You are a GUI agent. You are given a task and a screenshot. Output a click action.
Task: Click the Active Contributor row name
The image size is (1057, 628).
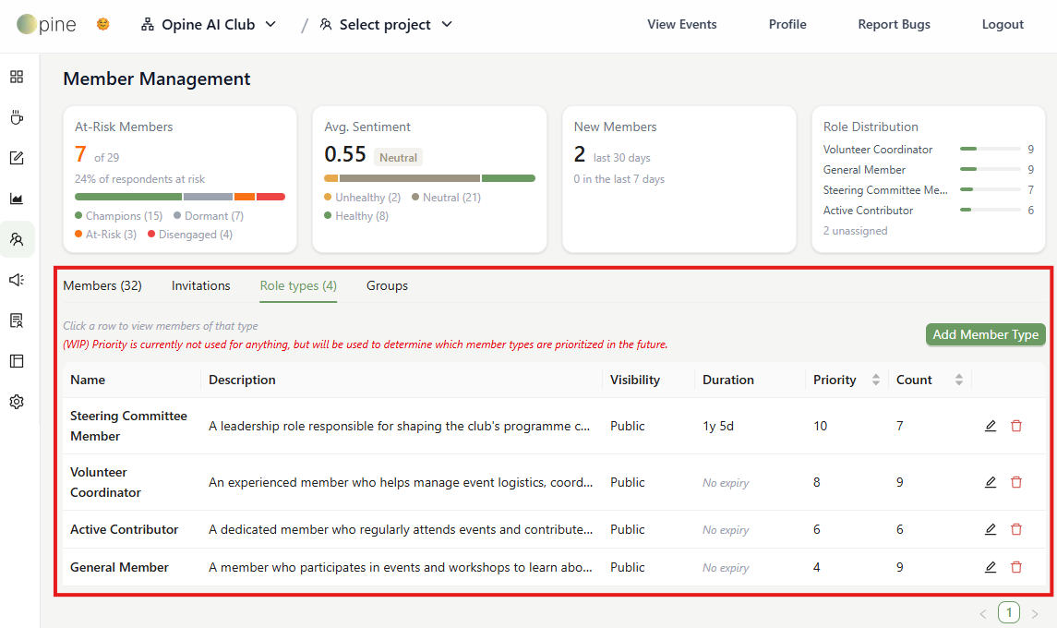click(124, 529)
